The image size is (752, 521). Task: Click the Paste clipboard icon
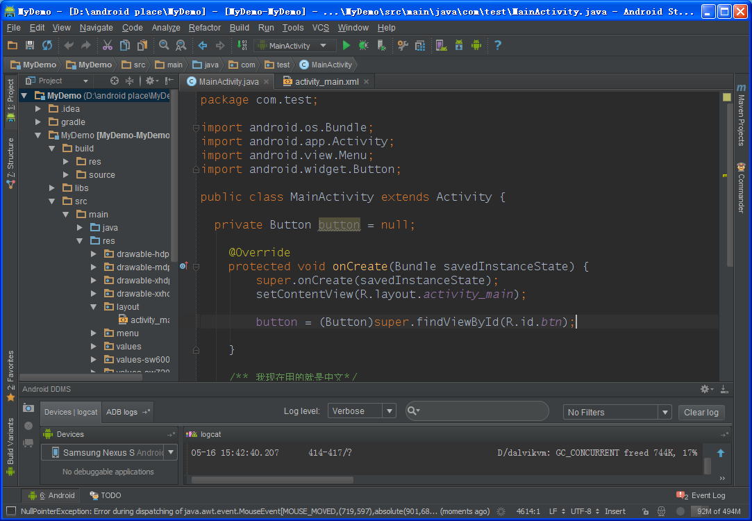pyautogui.click(x=142, y=46)
